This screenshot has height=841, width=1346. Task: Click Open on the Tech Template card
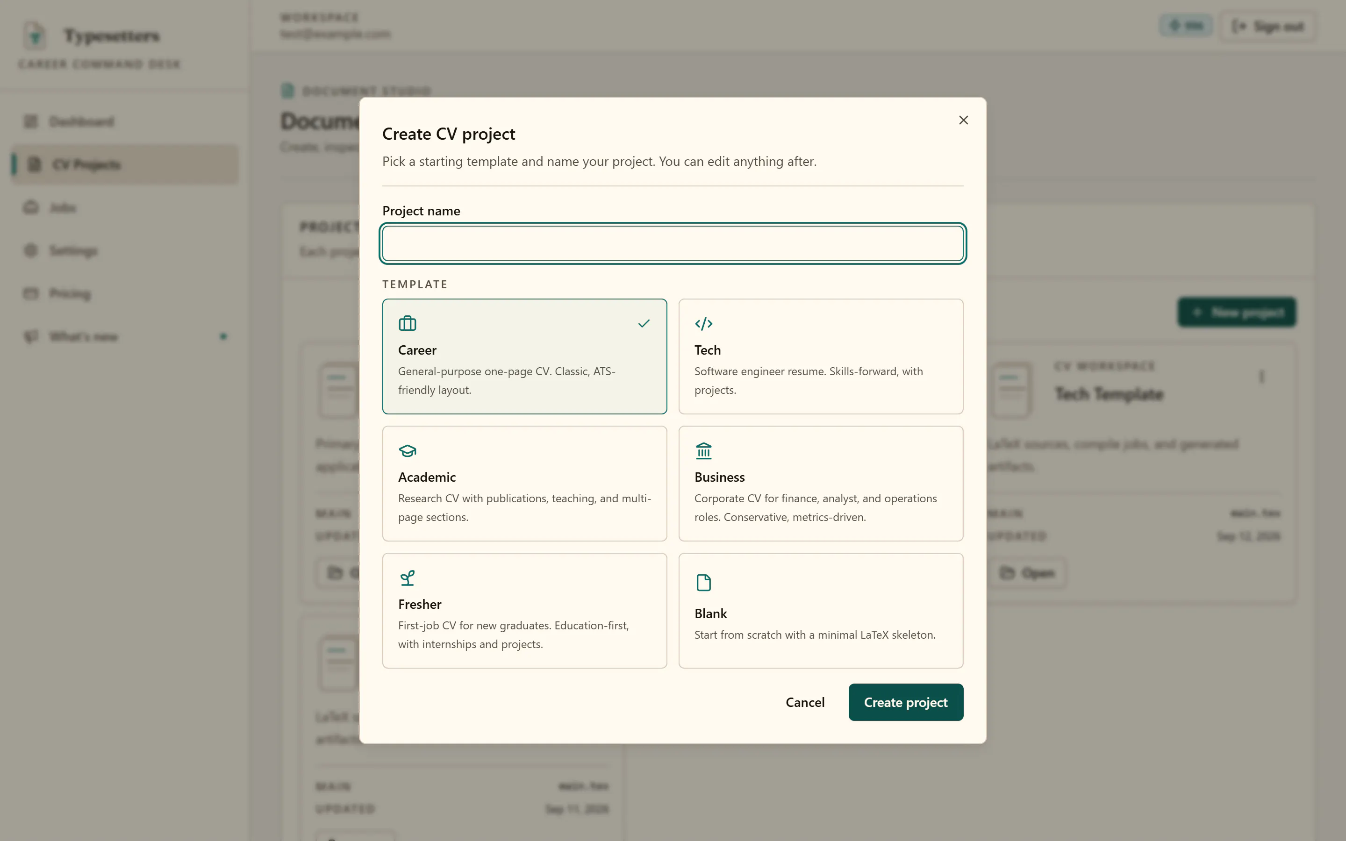(x=1027, y=573)
